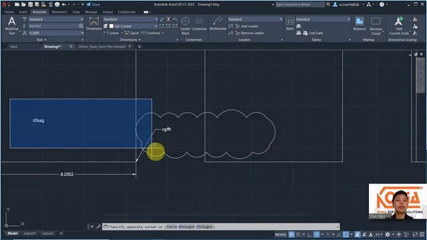427x240 pixels.
Task: Click the Revision Cloud tool
Action: click(x=376, y=26)
